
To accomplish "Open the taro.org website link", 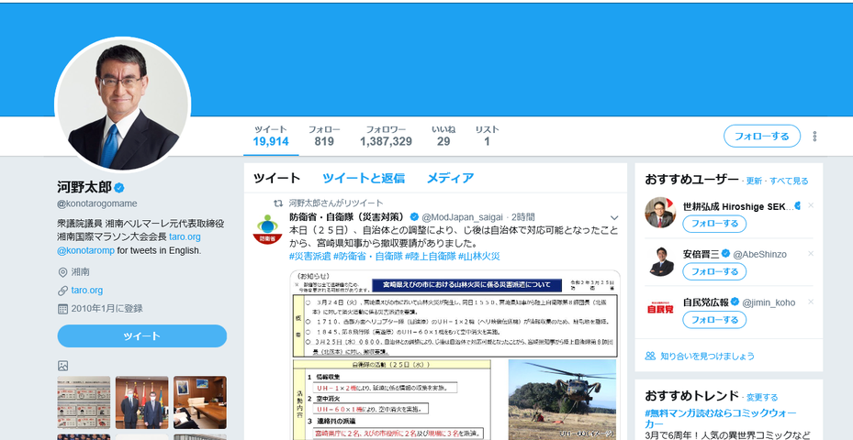I will click(87, 290).
